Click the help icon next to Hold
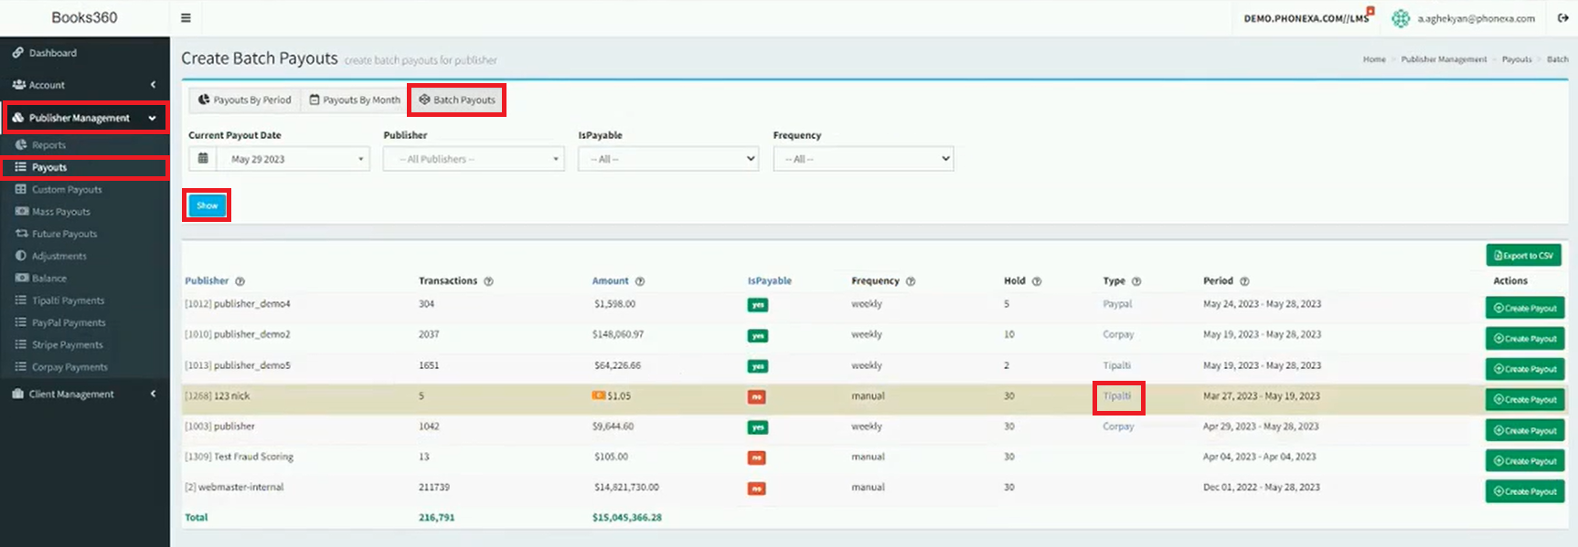 [x=1037, y=281]
